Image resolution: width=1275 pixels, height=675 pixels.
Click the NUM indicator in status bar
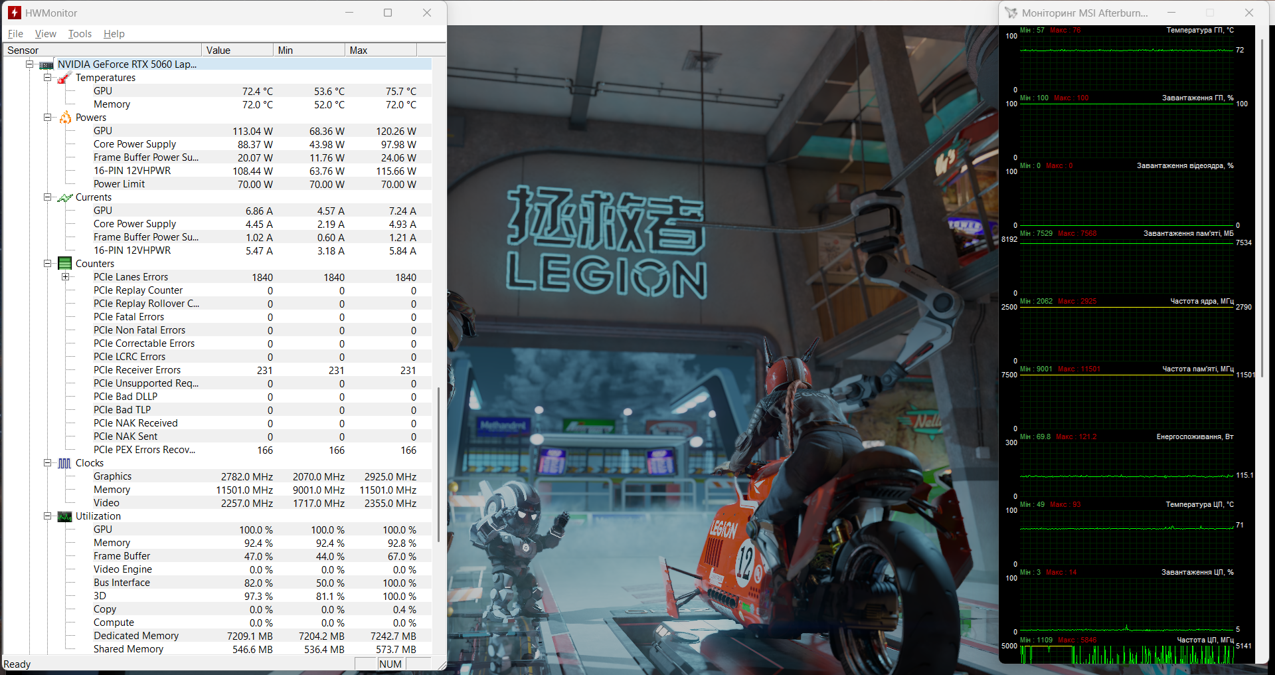(390, 664)
